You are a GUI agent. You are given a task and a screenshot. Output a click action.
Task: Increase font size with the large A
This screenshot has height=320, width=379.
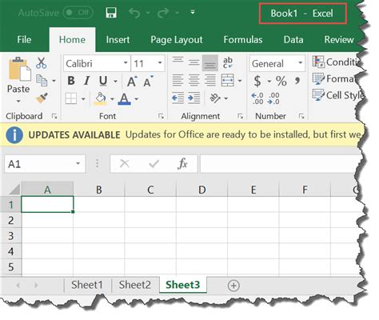pyautogui.click(x=132, y=82)
